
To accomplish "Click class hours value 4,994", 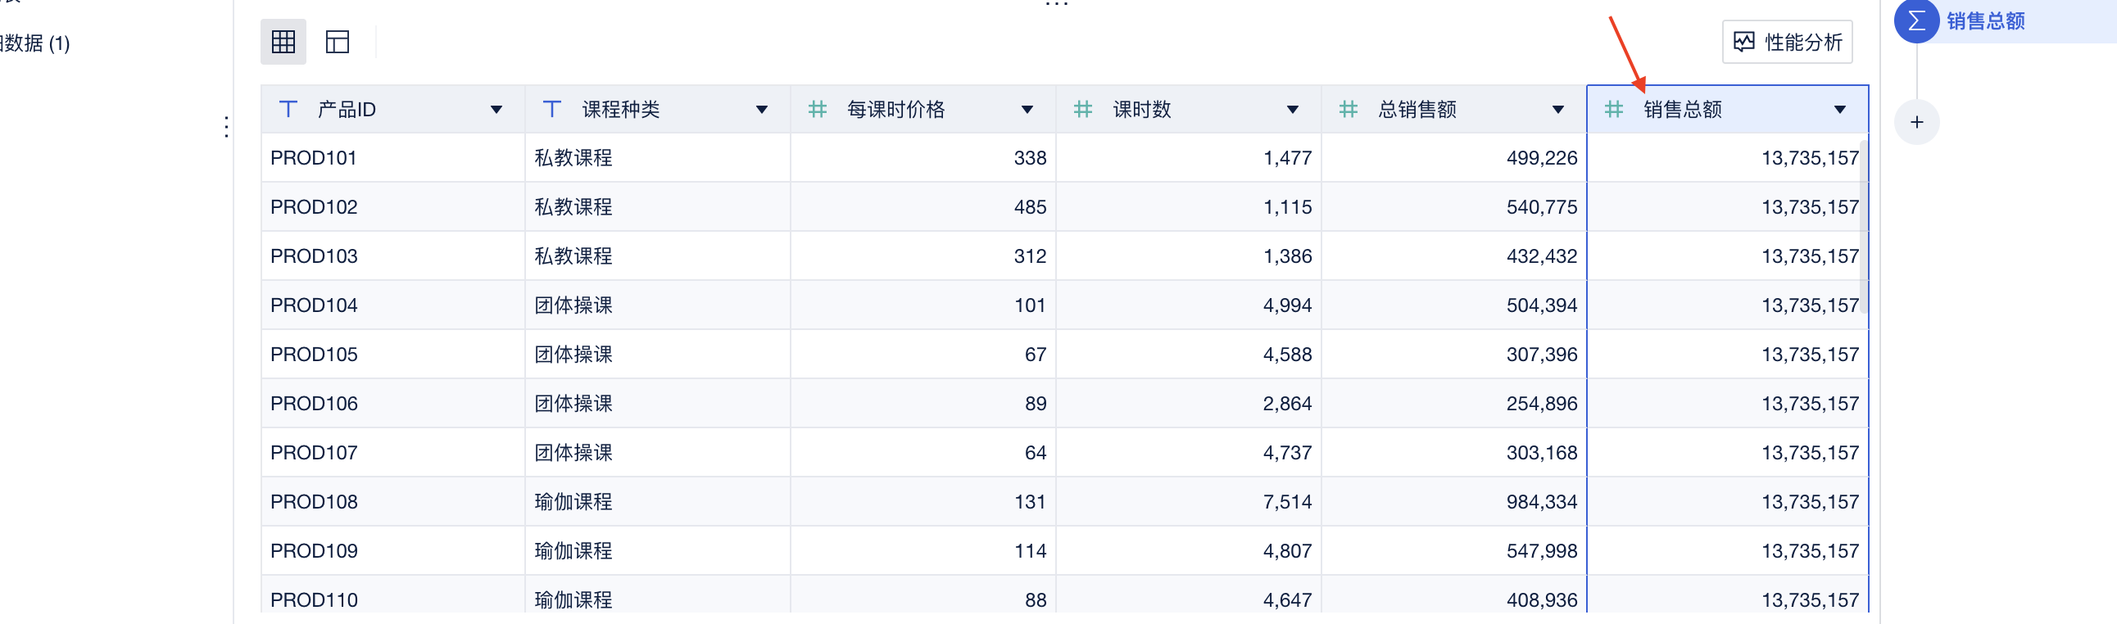I will (x=1288, y=305).
